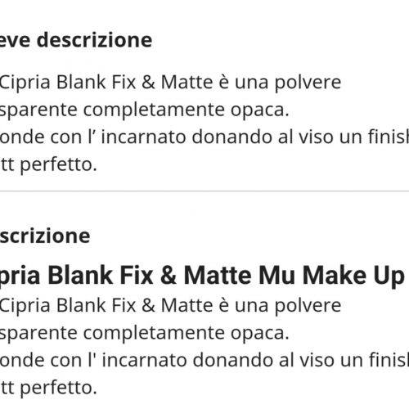
Task: Click the word 'polvere' under the bold product title
Action: pos(308,305)
